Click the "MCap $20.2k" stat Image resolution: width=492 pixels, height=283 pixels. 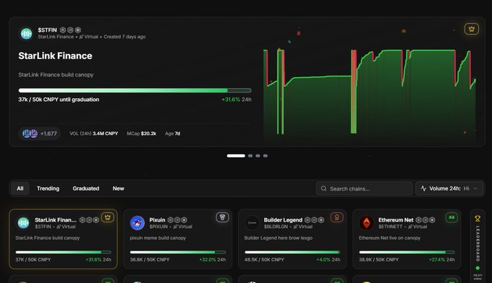[142, 134]
